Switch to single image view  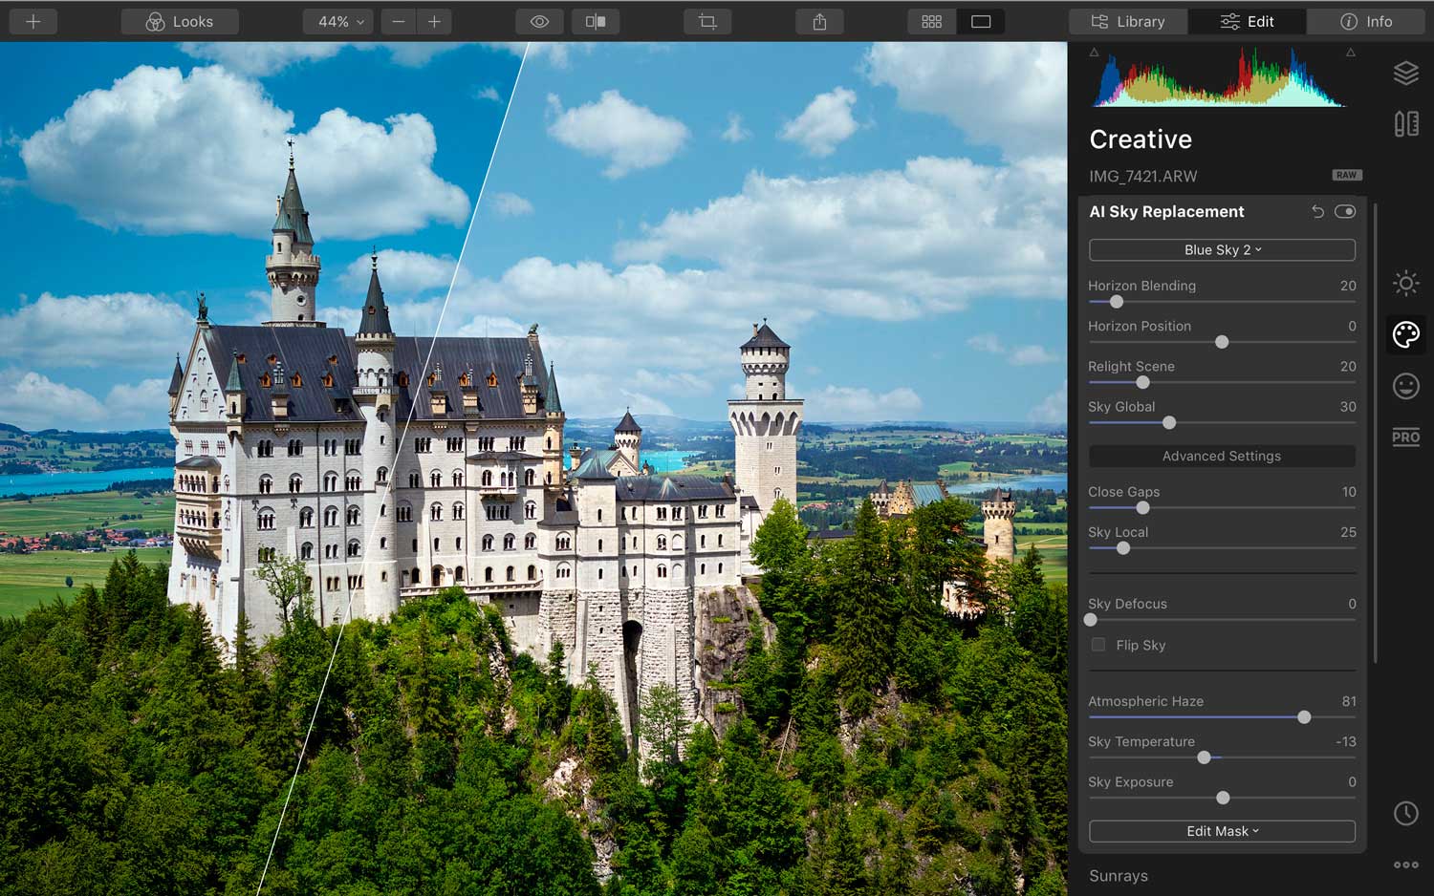[x=981, y=21]
